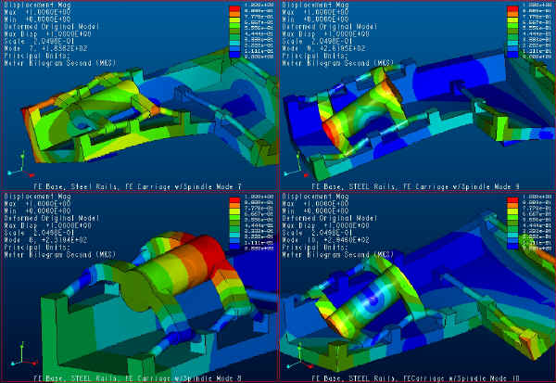This screenshot has height=383, width=556.
Task: Click 'Mode 8, +2.3194E+02' text
Action: tap(45, 240)
